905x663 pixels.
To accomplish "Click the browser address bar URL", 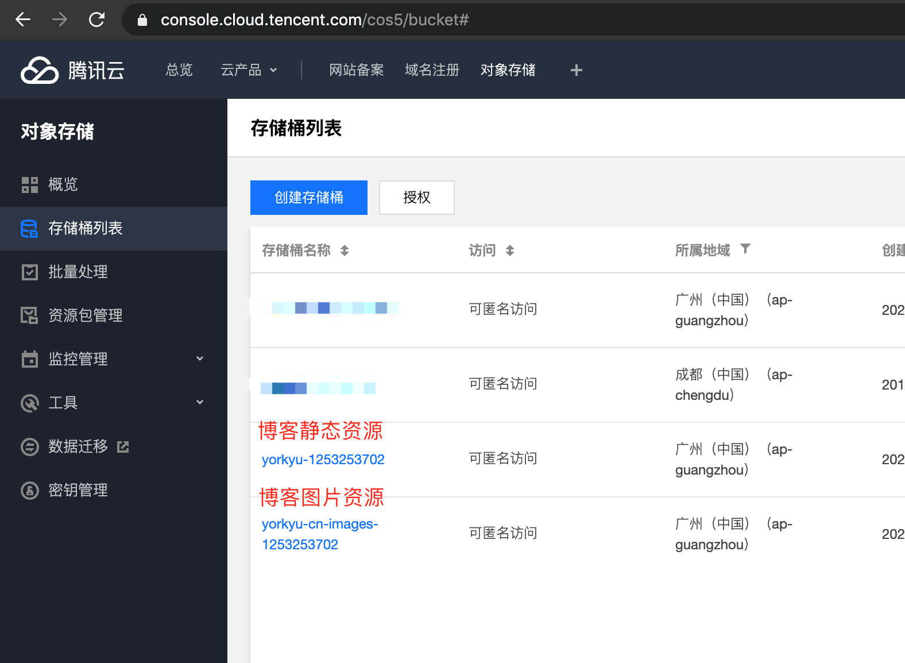I will click(x=315, y=20).
